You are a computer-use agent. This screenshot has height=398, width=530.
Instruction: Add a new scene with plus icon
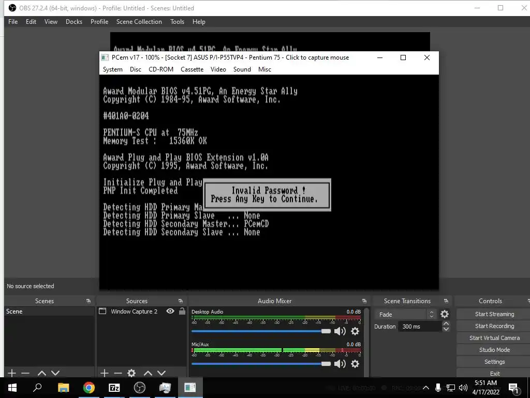coord(12,373)
